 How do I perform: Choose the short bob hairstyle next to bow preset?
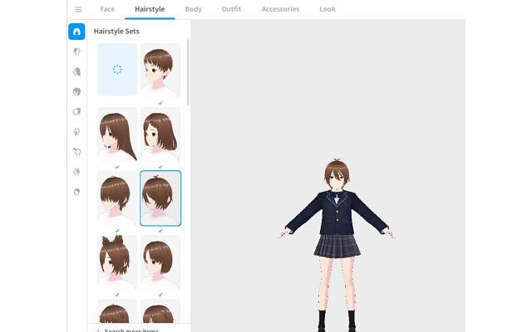coord(160,262)
